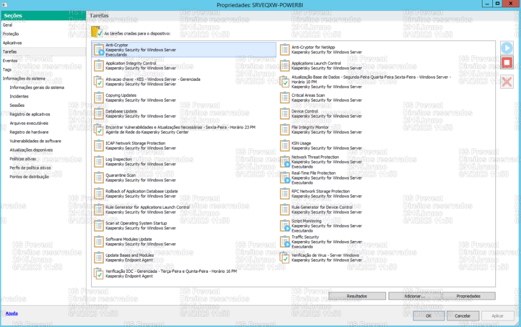Open Registro de aplicativos subsection
Image resolution: width=521 pixels, height=327 pixels.
click(x=30, y=115)
